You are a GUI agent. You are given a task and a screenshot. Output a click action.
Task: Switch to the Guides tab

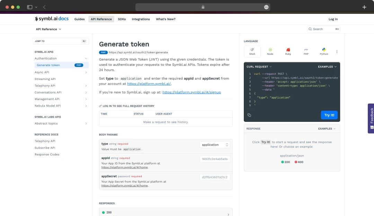point(79,19)
